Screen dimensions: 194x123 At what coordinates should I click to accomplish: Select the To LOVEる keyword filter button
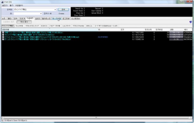(19, 26)
